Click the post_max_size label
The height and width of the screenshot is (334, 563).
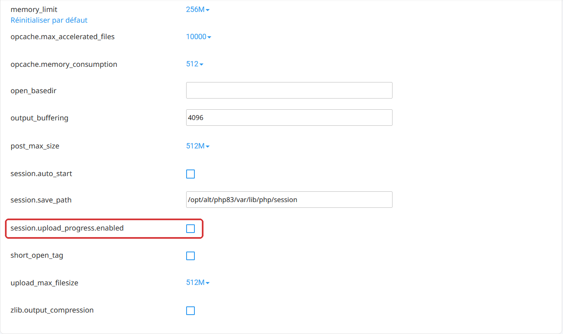pyautogui.click(x=35, y=146)
